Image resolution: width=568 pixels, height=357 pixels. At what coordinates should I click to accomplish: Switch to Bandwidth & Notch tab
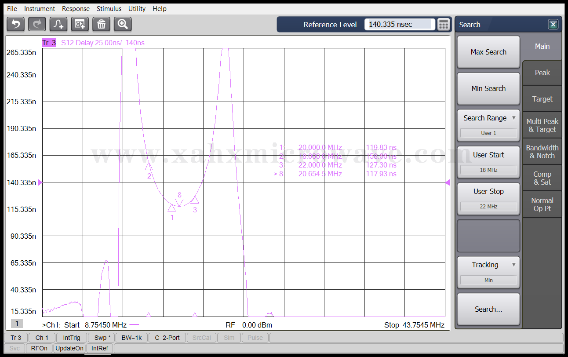(542, 152)
